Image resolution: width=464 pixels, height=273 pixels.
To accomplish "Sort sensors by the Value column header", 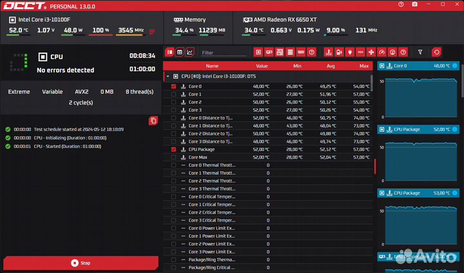I will (262, 66).
